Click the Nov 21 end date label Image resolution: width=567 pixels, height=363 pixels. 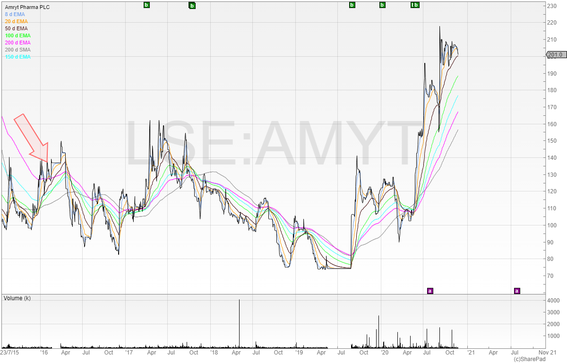[x=547, y=352]
